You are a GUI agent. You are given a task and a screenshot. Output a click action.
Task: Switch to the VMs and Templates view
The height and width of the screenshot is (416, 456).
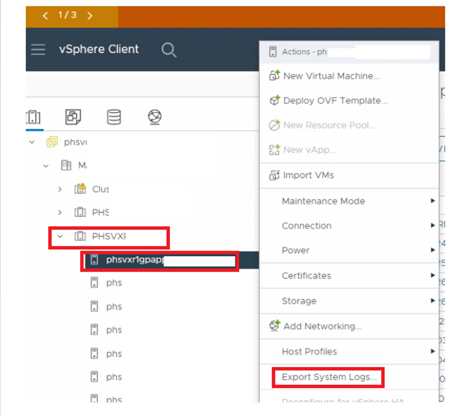(x=73, y=117)
